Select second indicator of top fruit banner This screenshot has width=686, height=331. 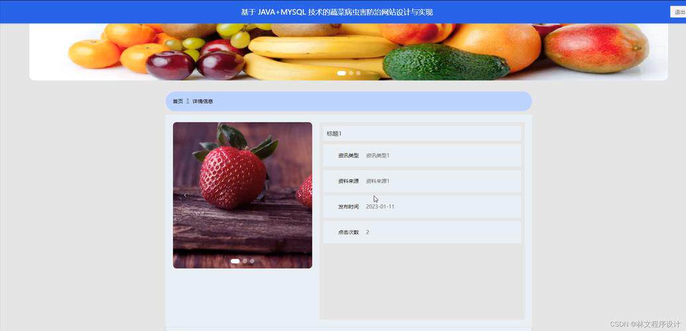pyautogui.click(x=351, y=73)
